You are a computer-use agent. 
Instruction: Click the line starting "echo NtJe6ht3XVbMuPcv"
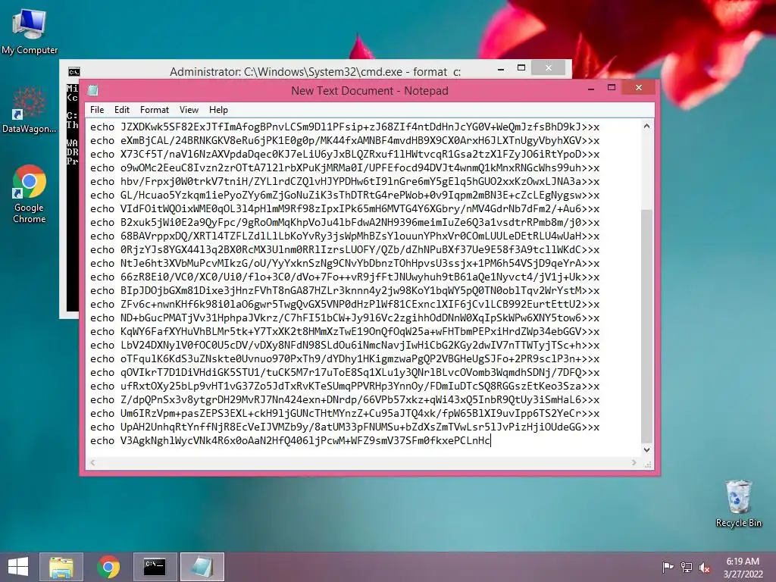click(x=345, y=263)
